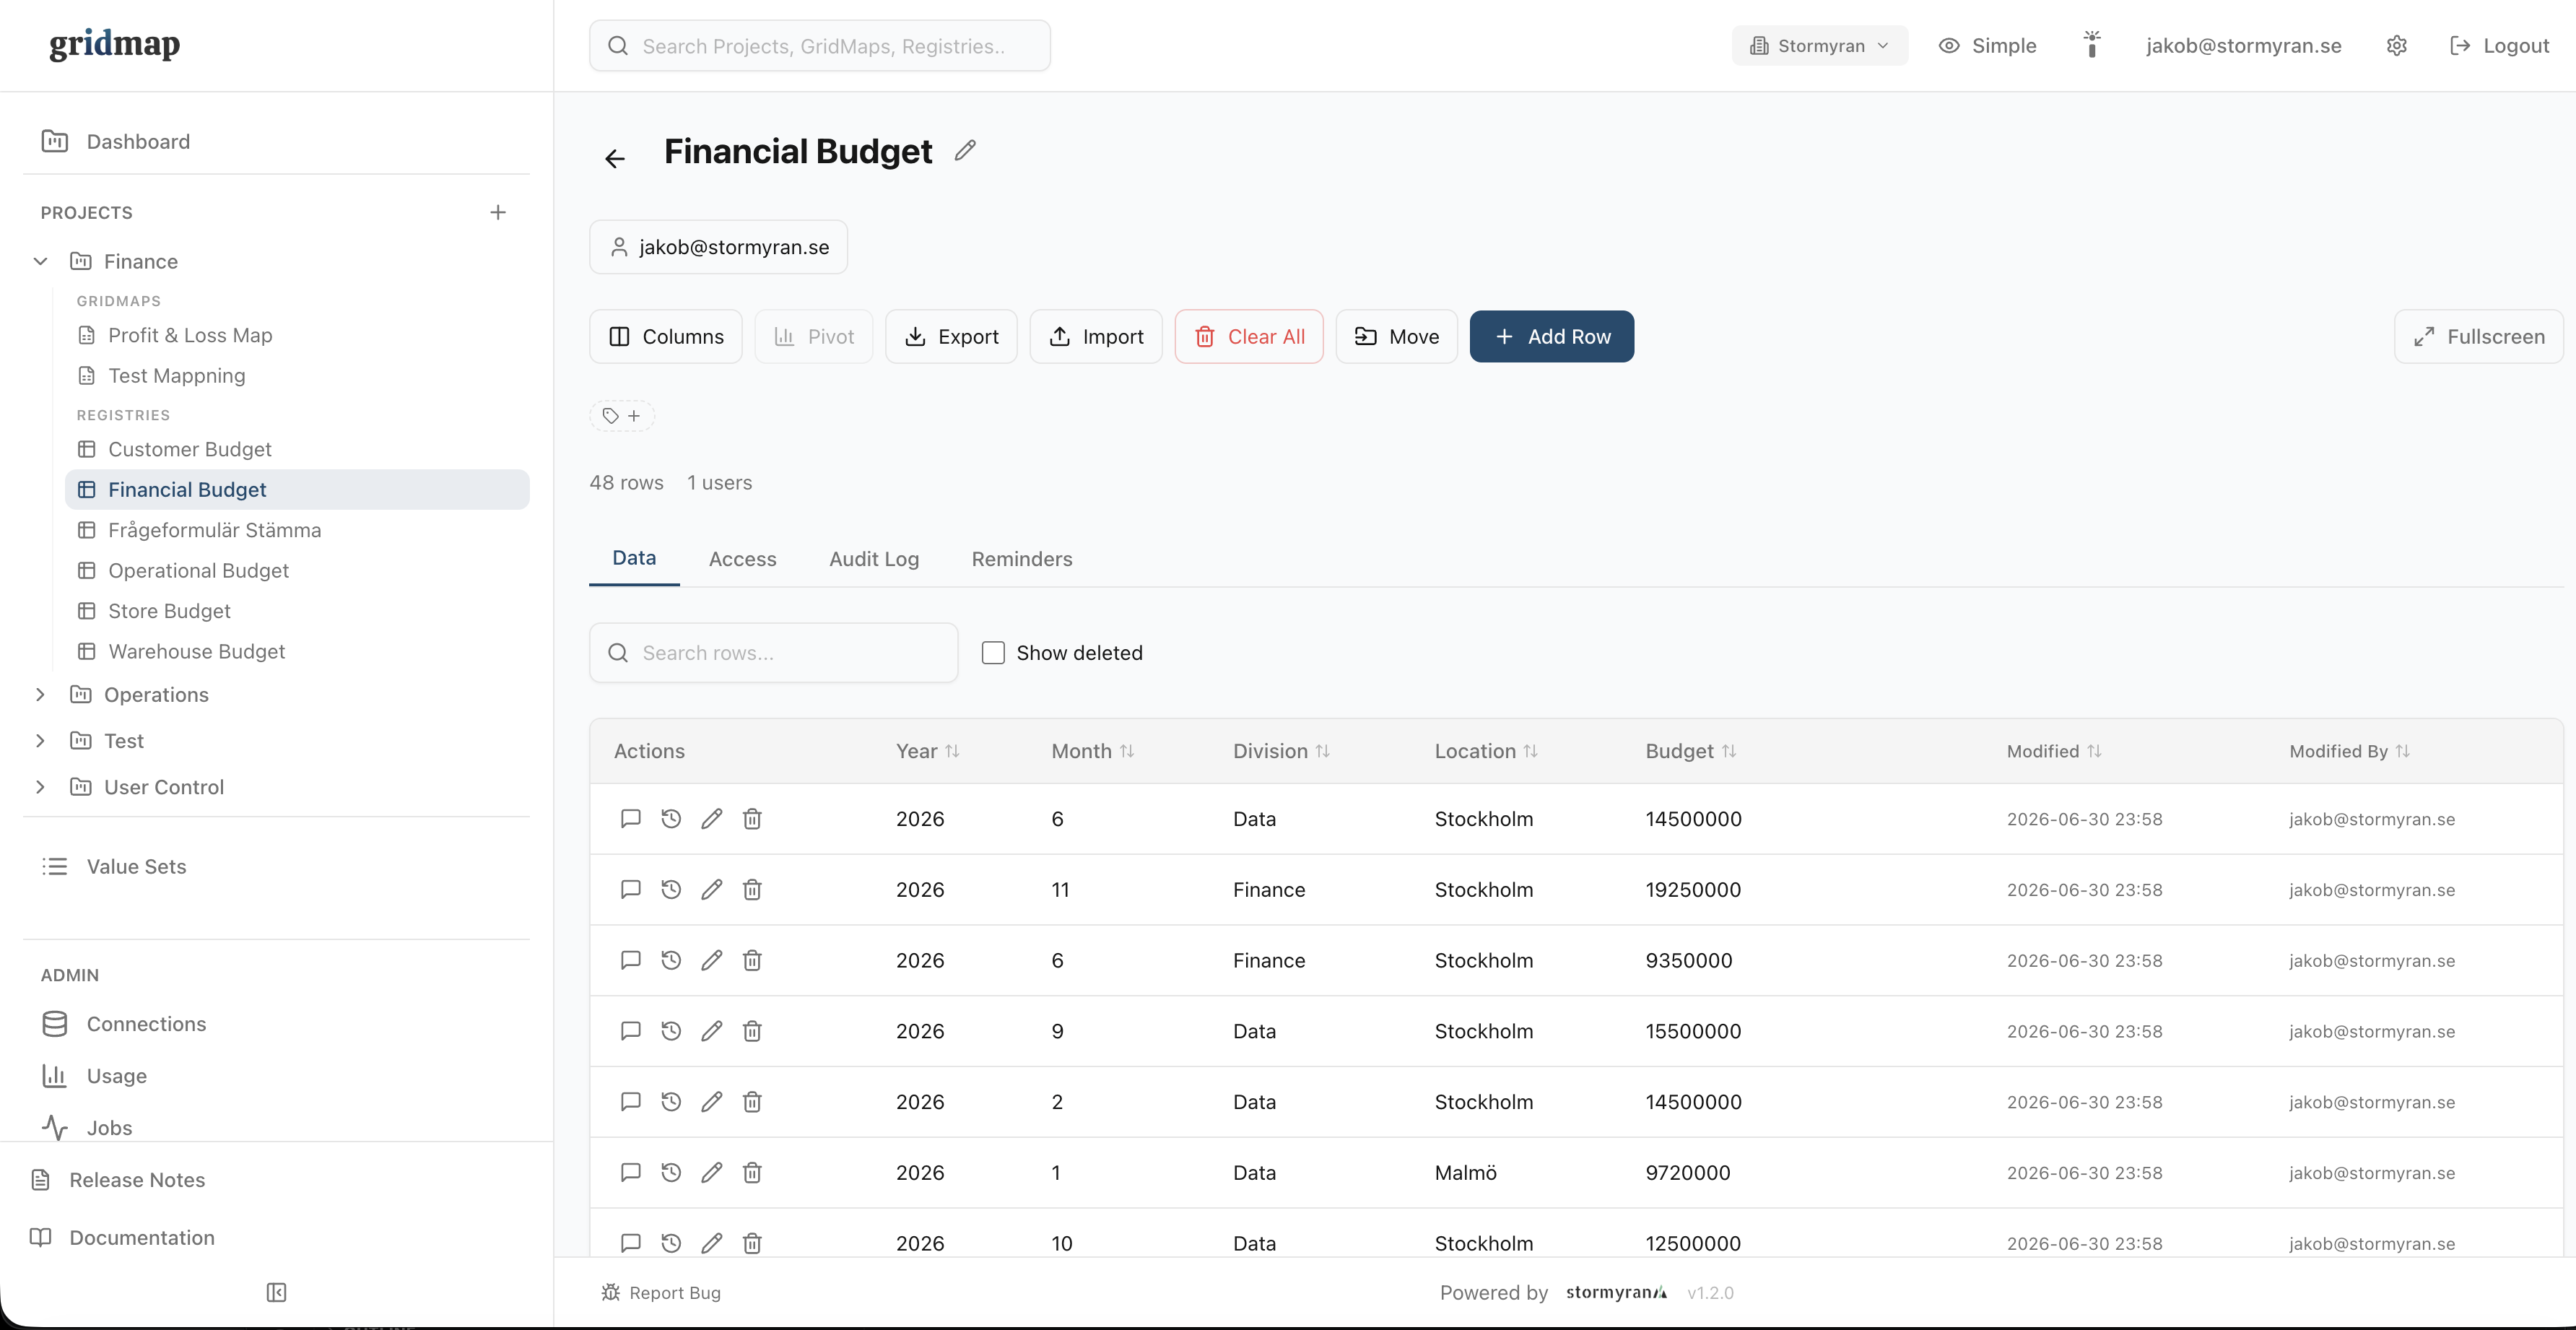Expand the User Control project
This screenshot has height=1330, width=2576.
40,787
